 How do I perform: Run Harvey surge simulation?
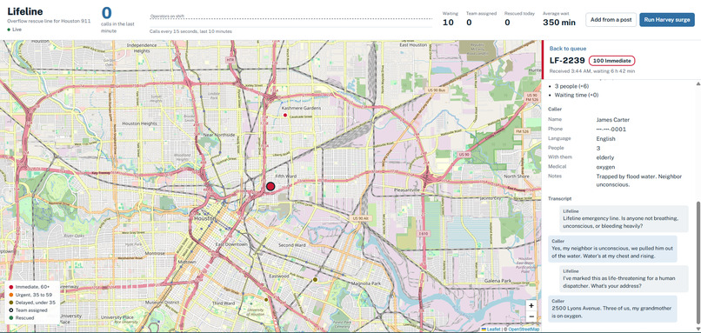667,20
